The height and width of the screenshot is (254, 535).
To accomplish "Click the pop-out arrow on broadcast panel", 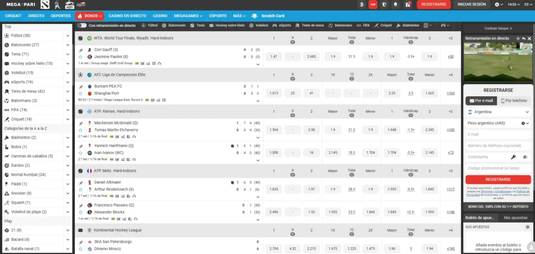I will point(524,39).
